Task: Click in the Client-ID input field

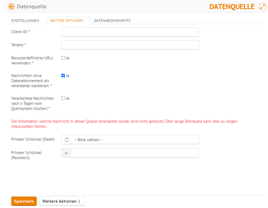Action: [130, 32]
